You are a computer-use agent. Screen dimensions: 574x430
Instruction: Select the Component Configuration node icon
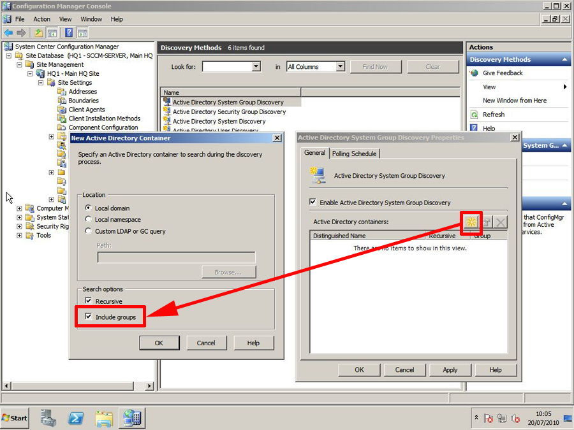click(62, 127)
